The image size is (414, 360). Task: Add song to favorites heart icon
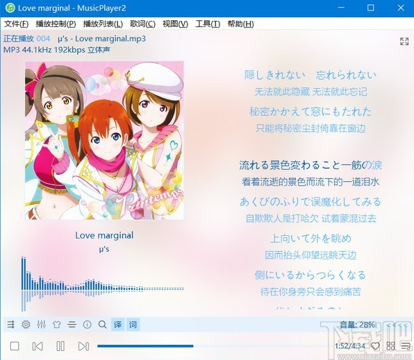pyautogui.click(x=376, y=345)
